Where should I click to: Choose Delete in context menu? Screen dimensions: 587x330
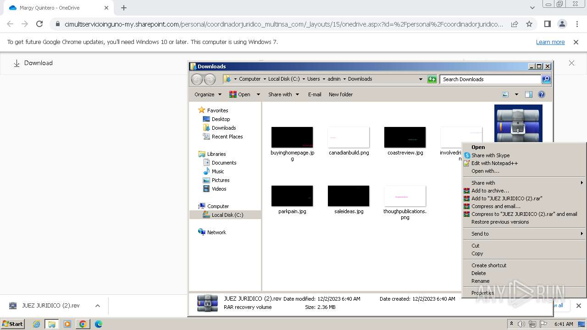[524, 273]
